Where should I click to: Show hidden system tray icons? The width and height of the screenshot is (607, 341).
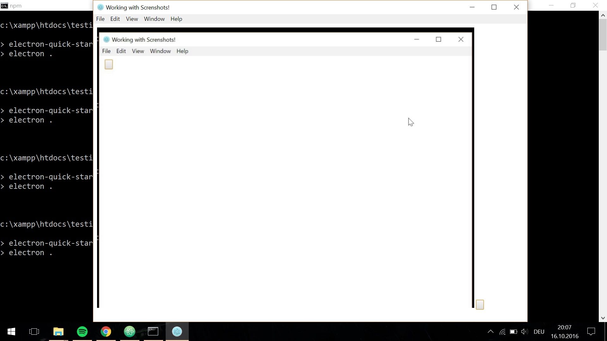[x=490, y=332]
